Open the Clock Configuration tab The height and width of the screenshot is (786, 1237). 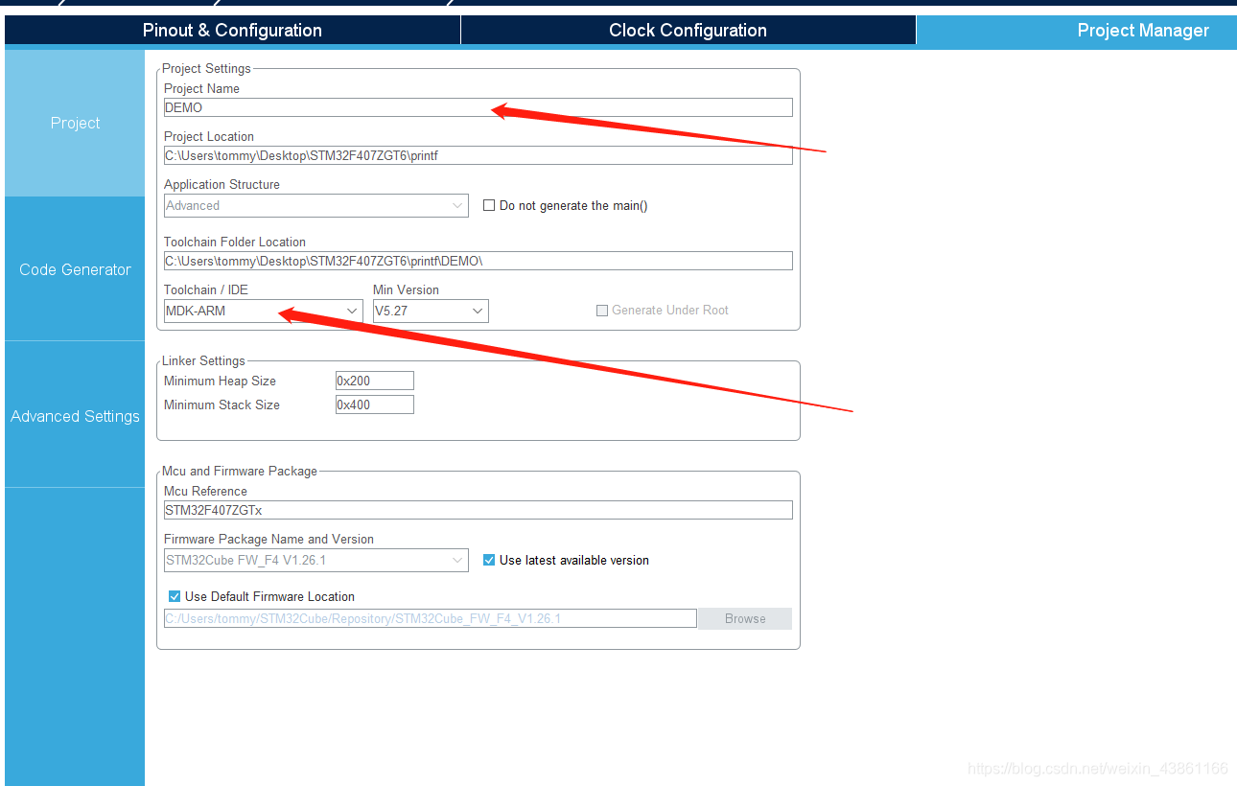click(x=688, y=30)
